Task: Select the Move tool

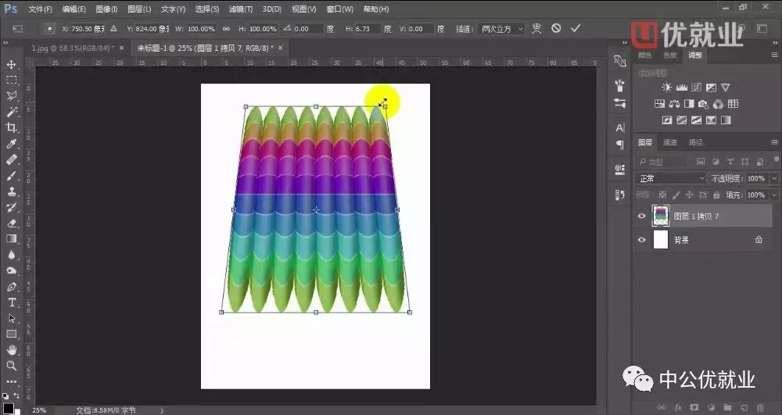Action: (x=12, y=64)
